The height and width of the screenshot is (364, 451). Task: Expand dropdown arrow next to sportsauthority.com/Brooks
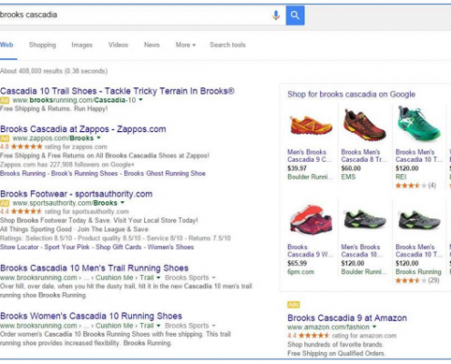click(x=122, y=203)
